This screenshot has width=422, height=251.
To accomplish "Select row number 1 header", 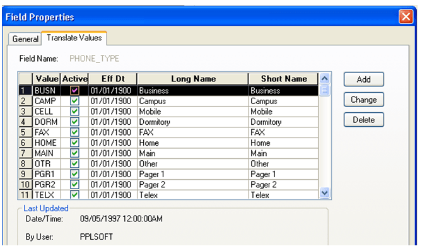I will 26,90.
